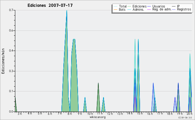The image size is (195, 120).
Task: Click the '19 h' x-axis label
Action: (x=180, y=114)
